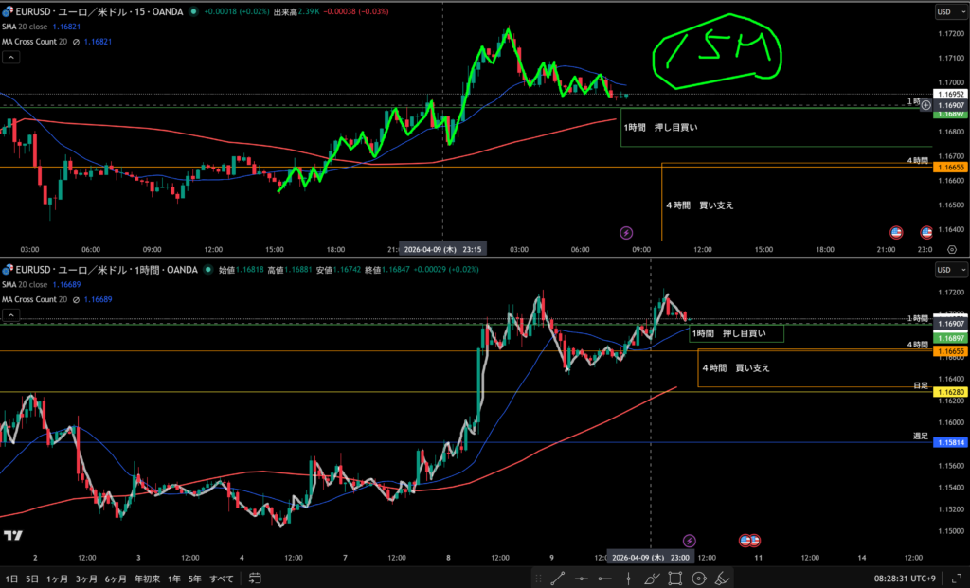This screenshot has width=970, height=588.
Task: Select the vertical line drawing tool
Action: (x=628, y=578)
